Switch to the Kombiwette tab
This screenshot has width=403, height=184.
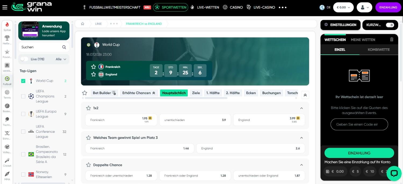pyautogui.click(x=379, y=50)
